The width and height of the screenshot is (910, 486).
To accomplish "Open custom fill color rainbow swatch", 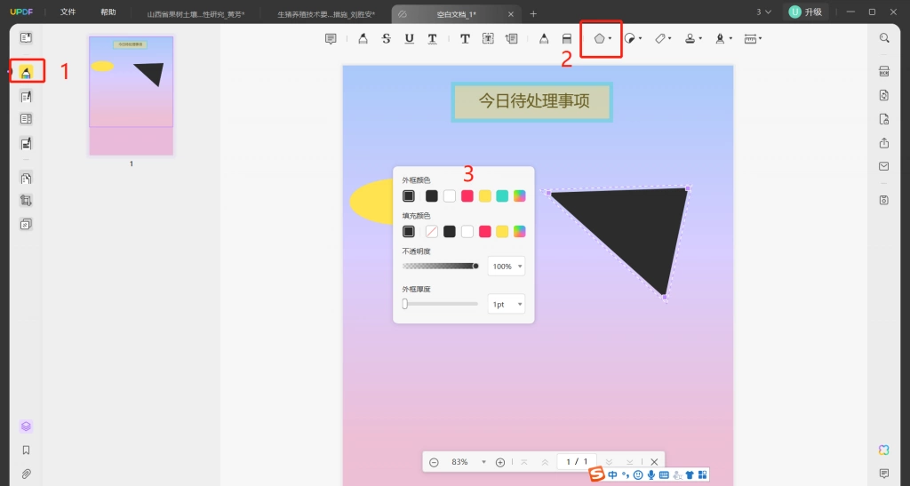I will 519,231.
